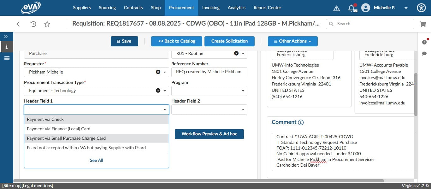Open the accessibility options icon

tap(421, 8)
